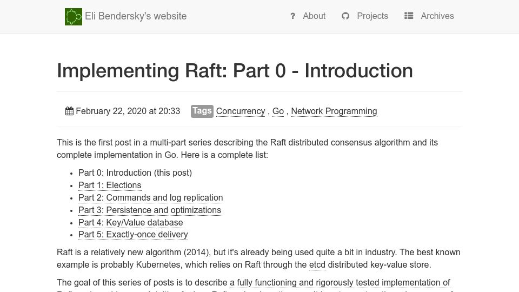This screenshot has height=292, width=519.
Task: Click the green Mandelbrot site logo
Action: (x=74, y=17)
